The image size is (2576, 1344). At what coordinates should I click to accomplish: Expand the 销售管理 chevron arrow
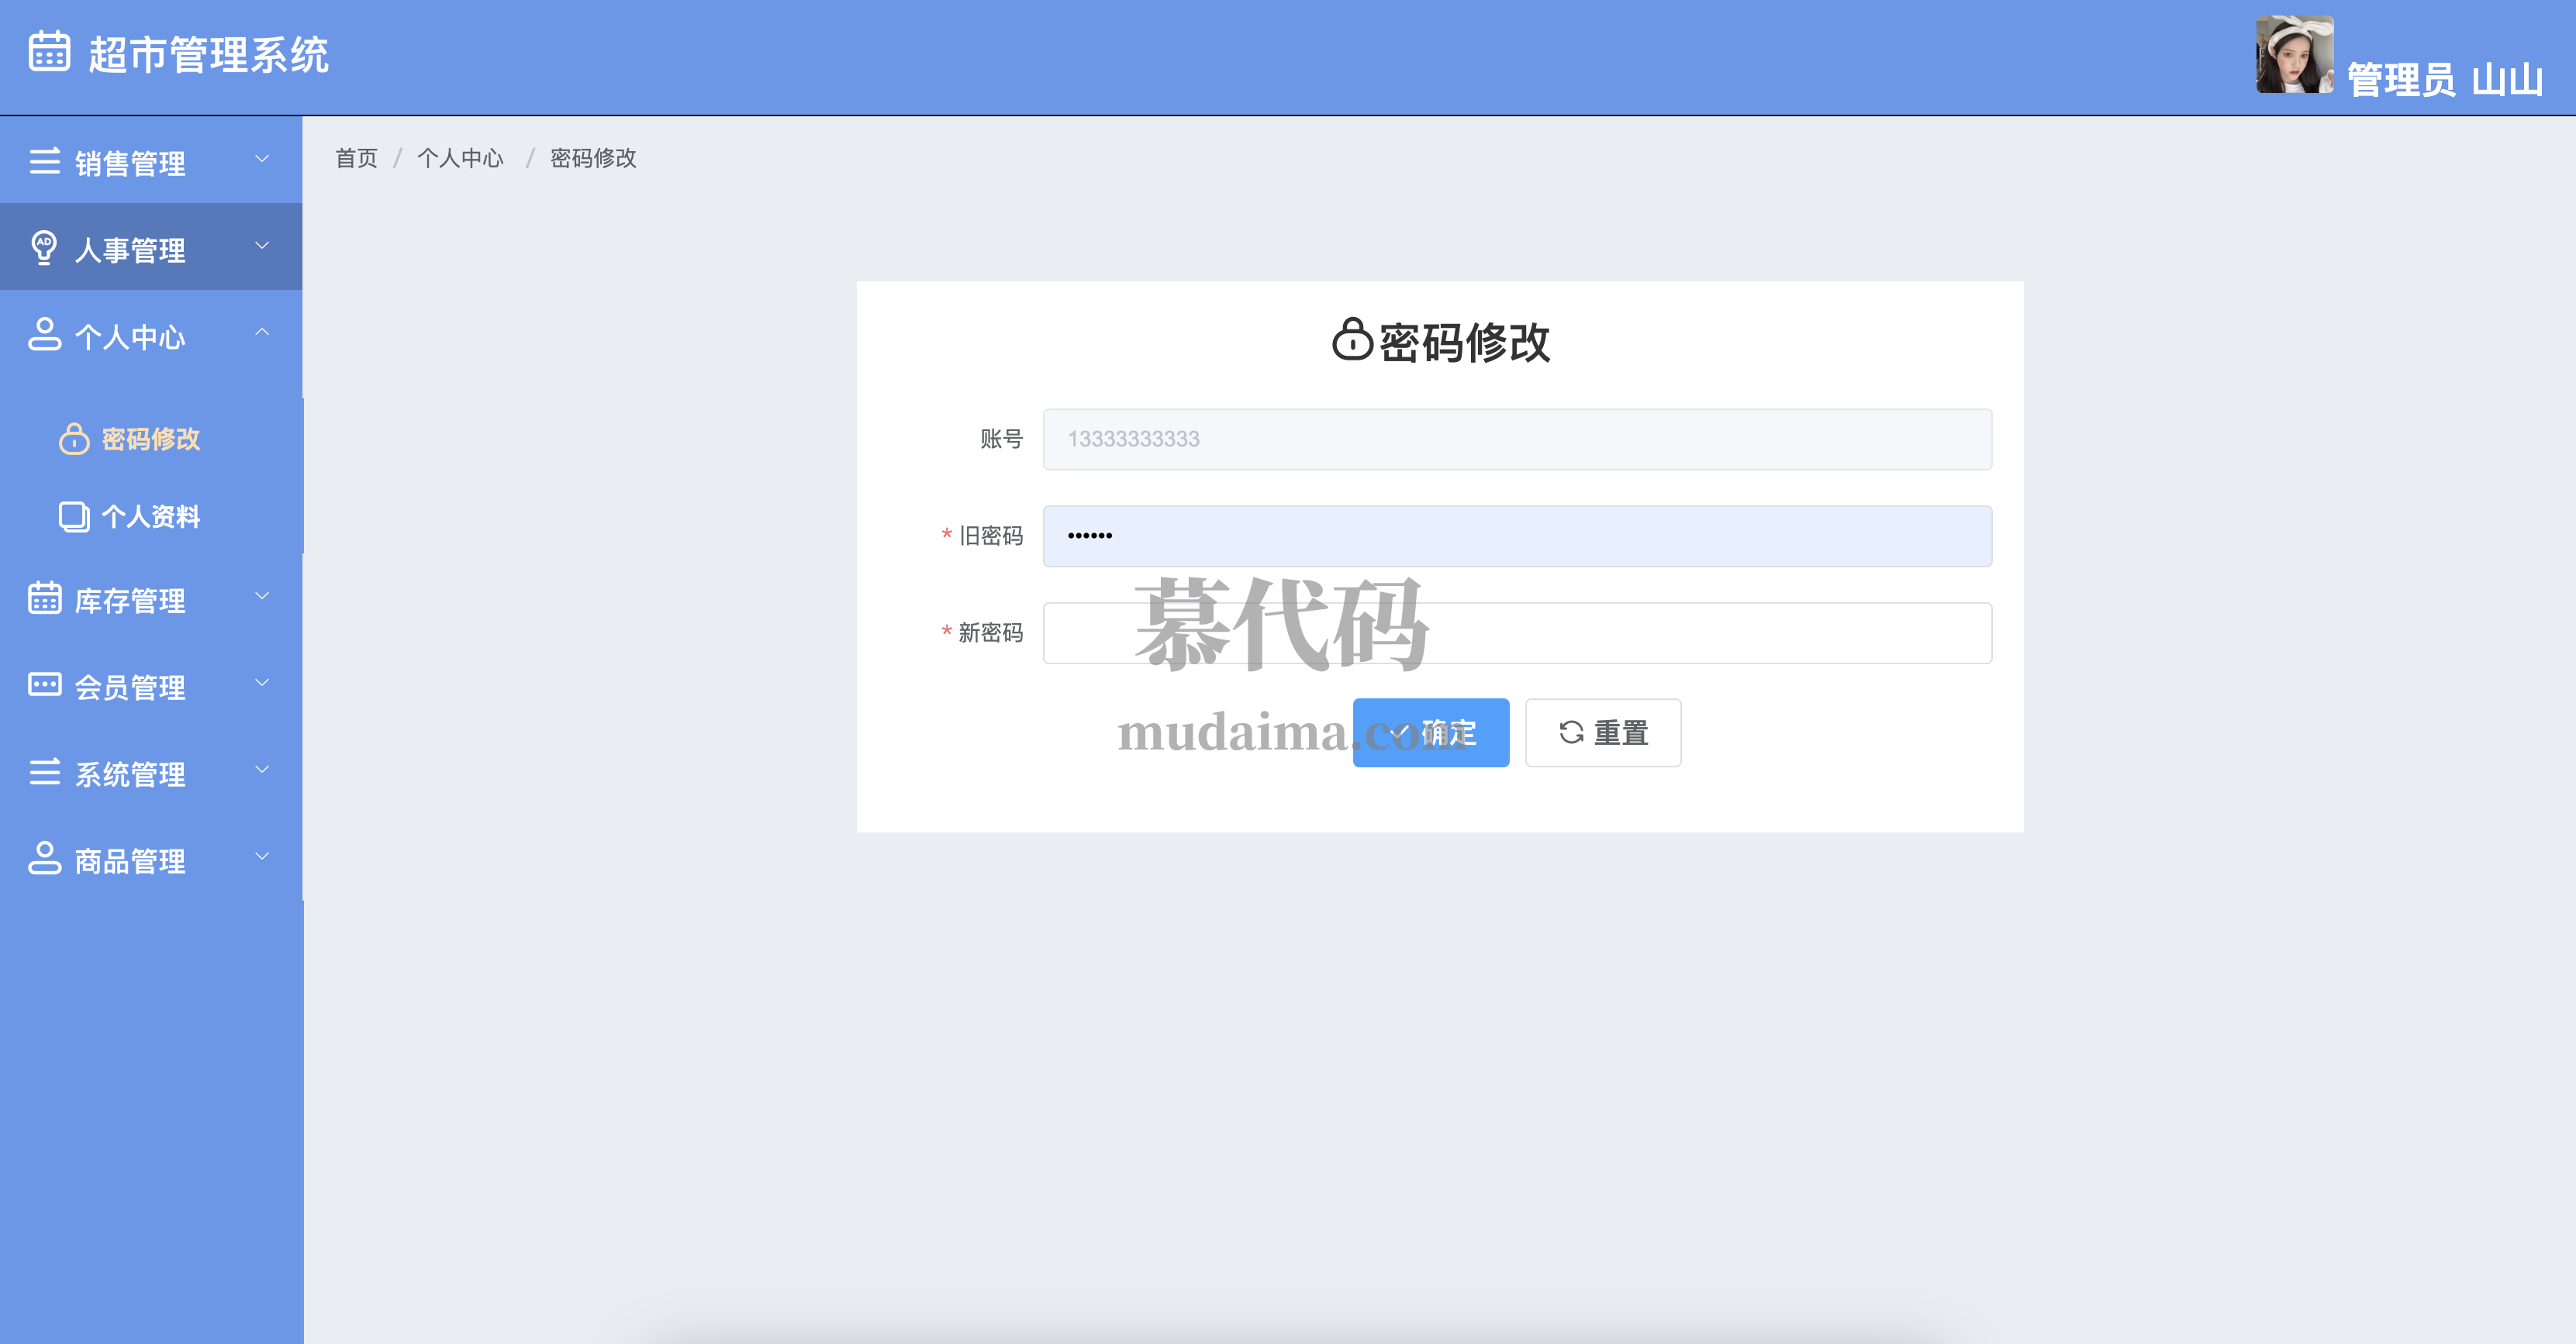[x=262, y=159]
